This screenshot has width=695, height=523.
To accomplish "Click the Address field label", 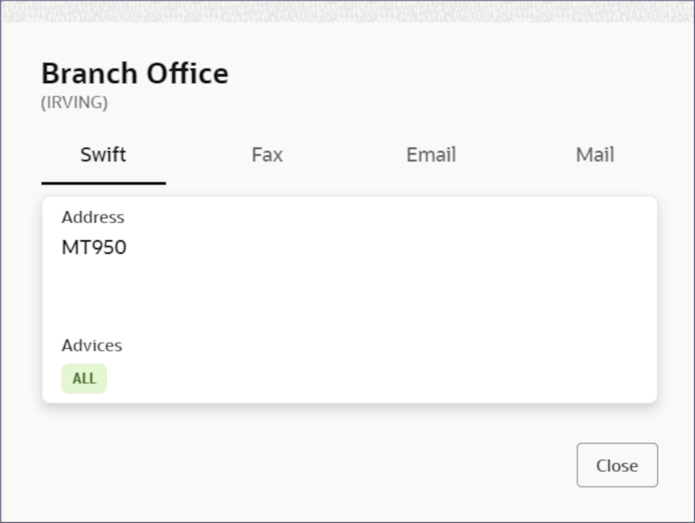I will [x=93, y=218].
